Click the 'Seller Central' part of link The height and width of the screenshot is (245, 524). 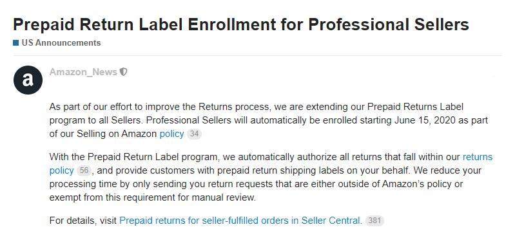(x=331, y=221)
